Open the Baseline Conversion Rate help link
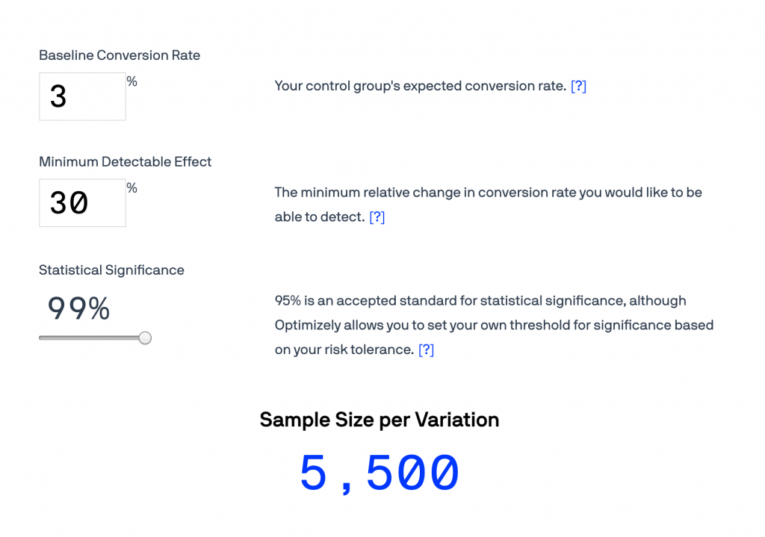 tap(580, 86)
